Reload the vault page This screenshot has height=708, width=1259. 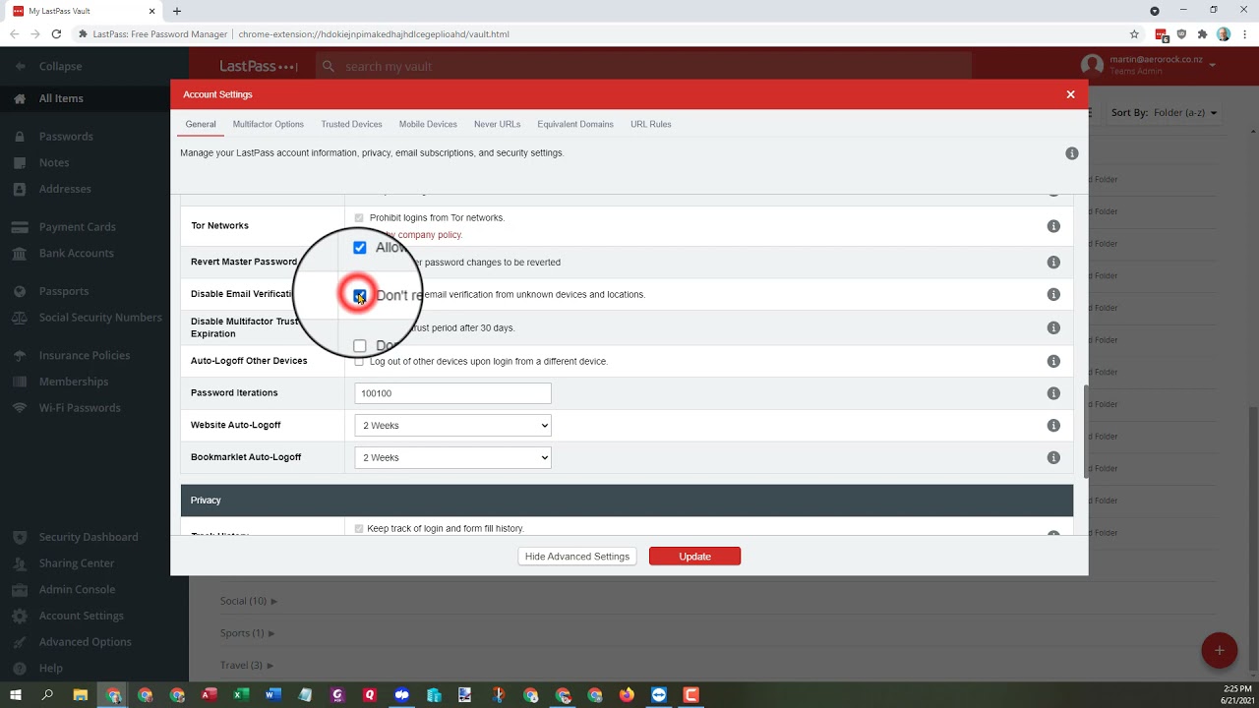tap(56, 33)
